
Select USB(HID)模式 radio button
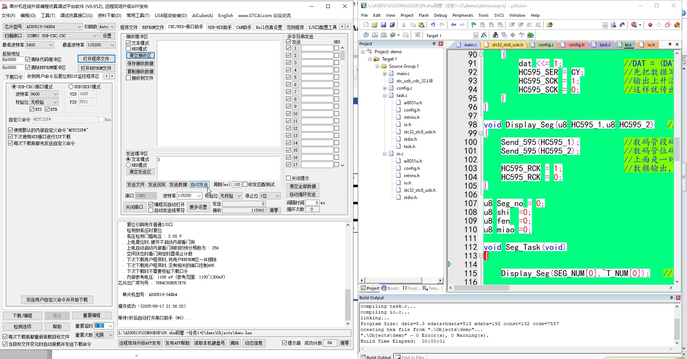coord(71,87)
